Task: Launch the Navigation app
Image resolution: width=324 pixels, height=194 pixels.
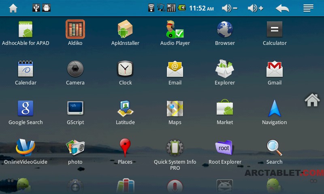Action: [275, 108]
